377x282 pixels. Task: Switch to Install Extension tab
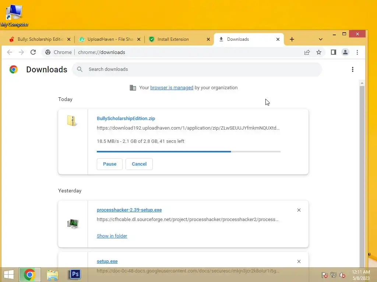click(x=179, y=39)
